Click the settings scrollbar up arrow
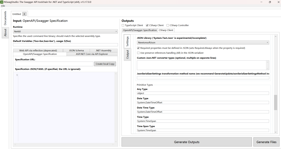The width and height of the screenshot is (281, 149). (x=276, y=36)
